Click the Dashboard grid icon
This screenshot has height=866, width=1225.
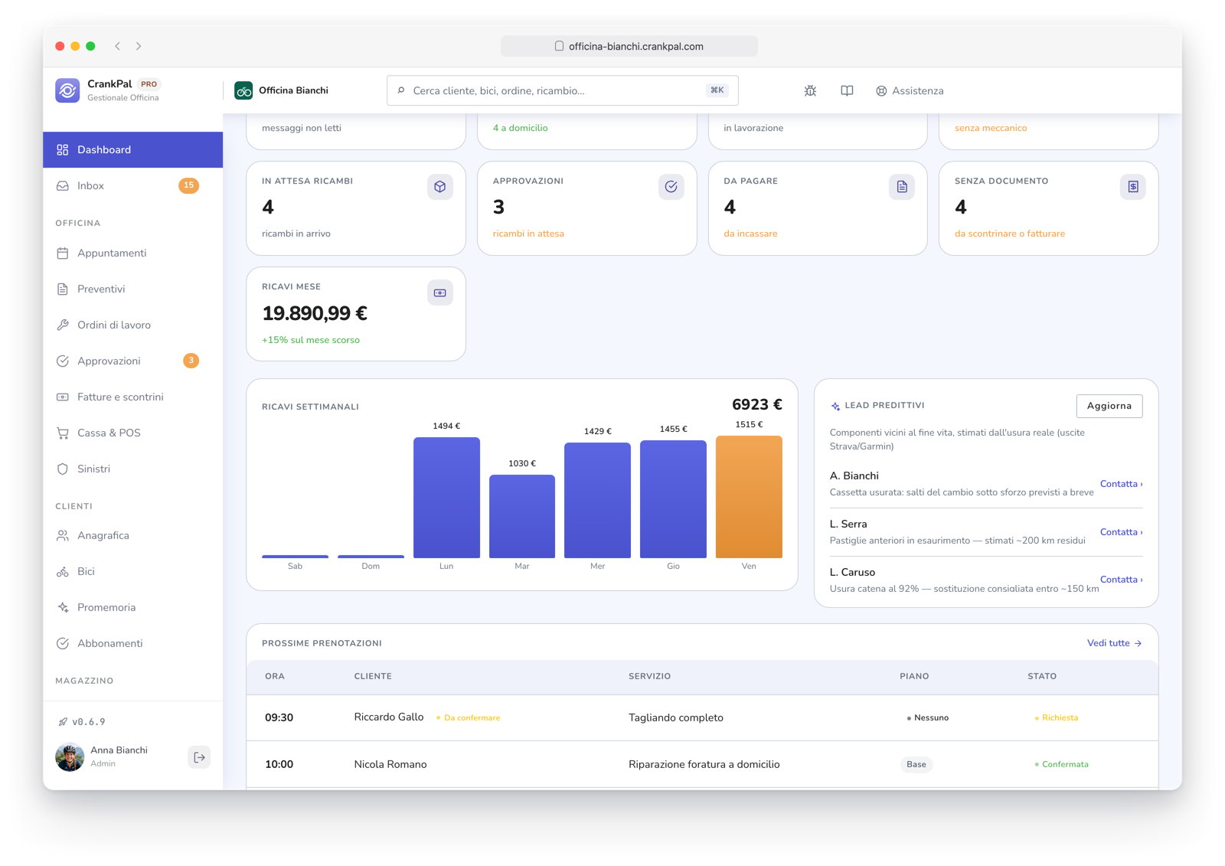pos(63,149)
